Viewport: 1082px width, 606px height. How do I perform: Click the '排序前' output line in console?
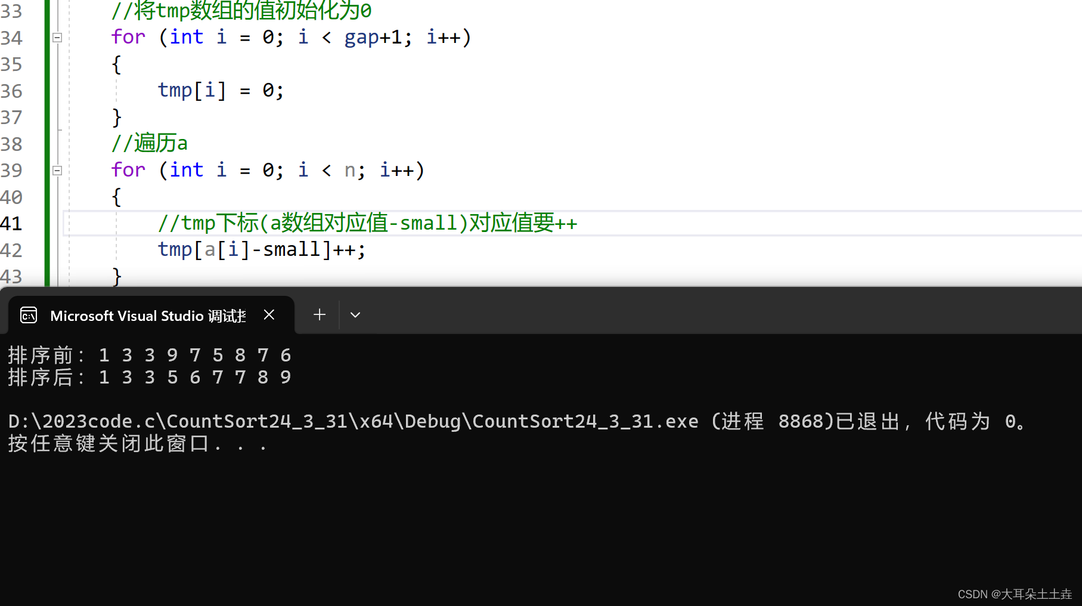click(150, 355)
